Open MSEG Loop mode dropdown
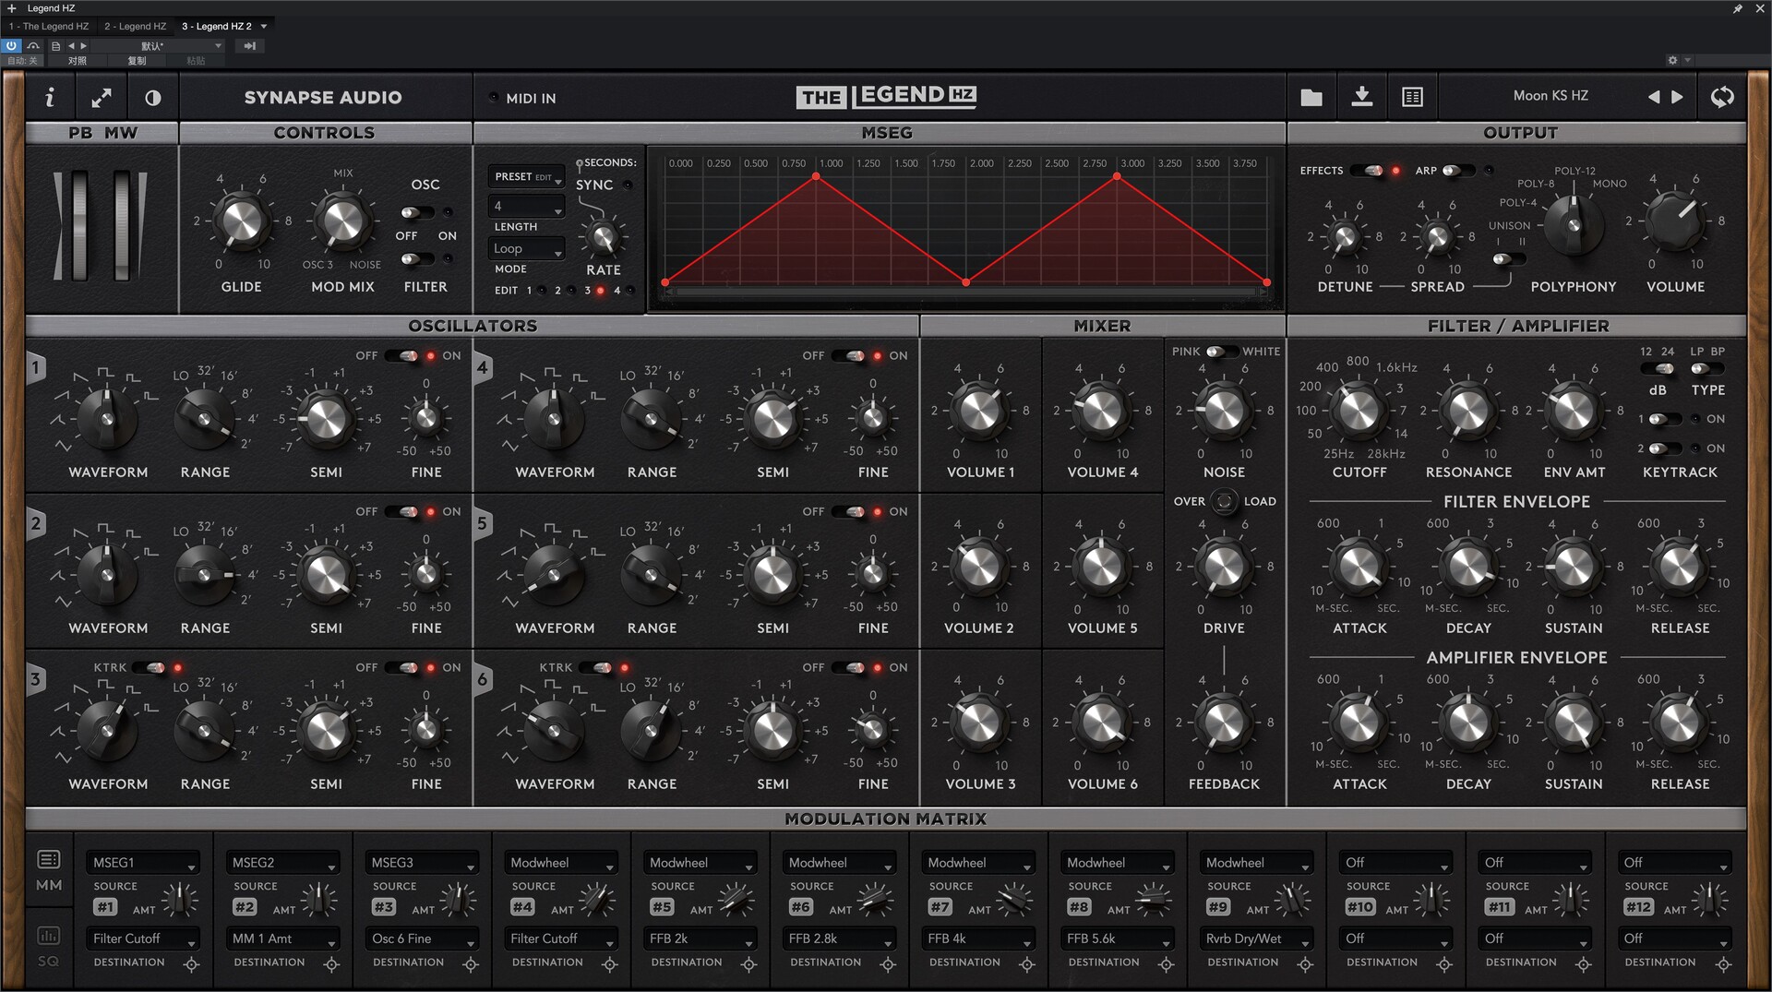 (x=525, y=248)
